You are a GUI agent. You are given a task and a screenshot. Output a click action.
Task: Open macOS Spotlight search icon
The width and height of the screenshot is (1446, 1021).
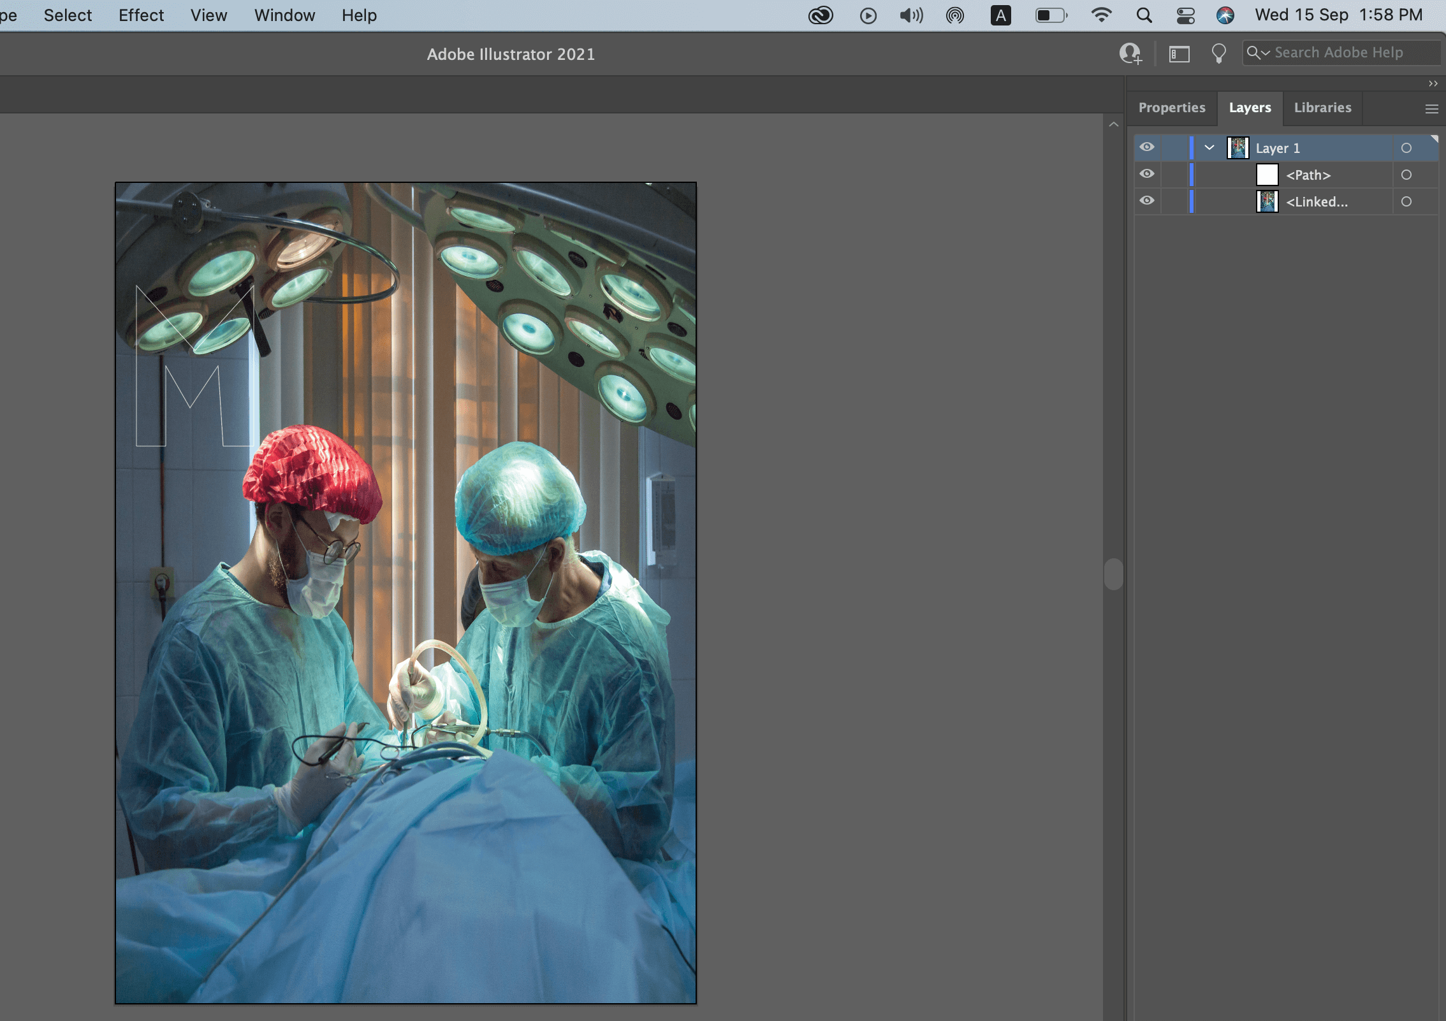[1144, 15]
